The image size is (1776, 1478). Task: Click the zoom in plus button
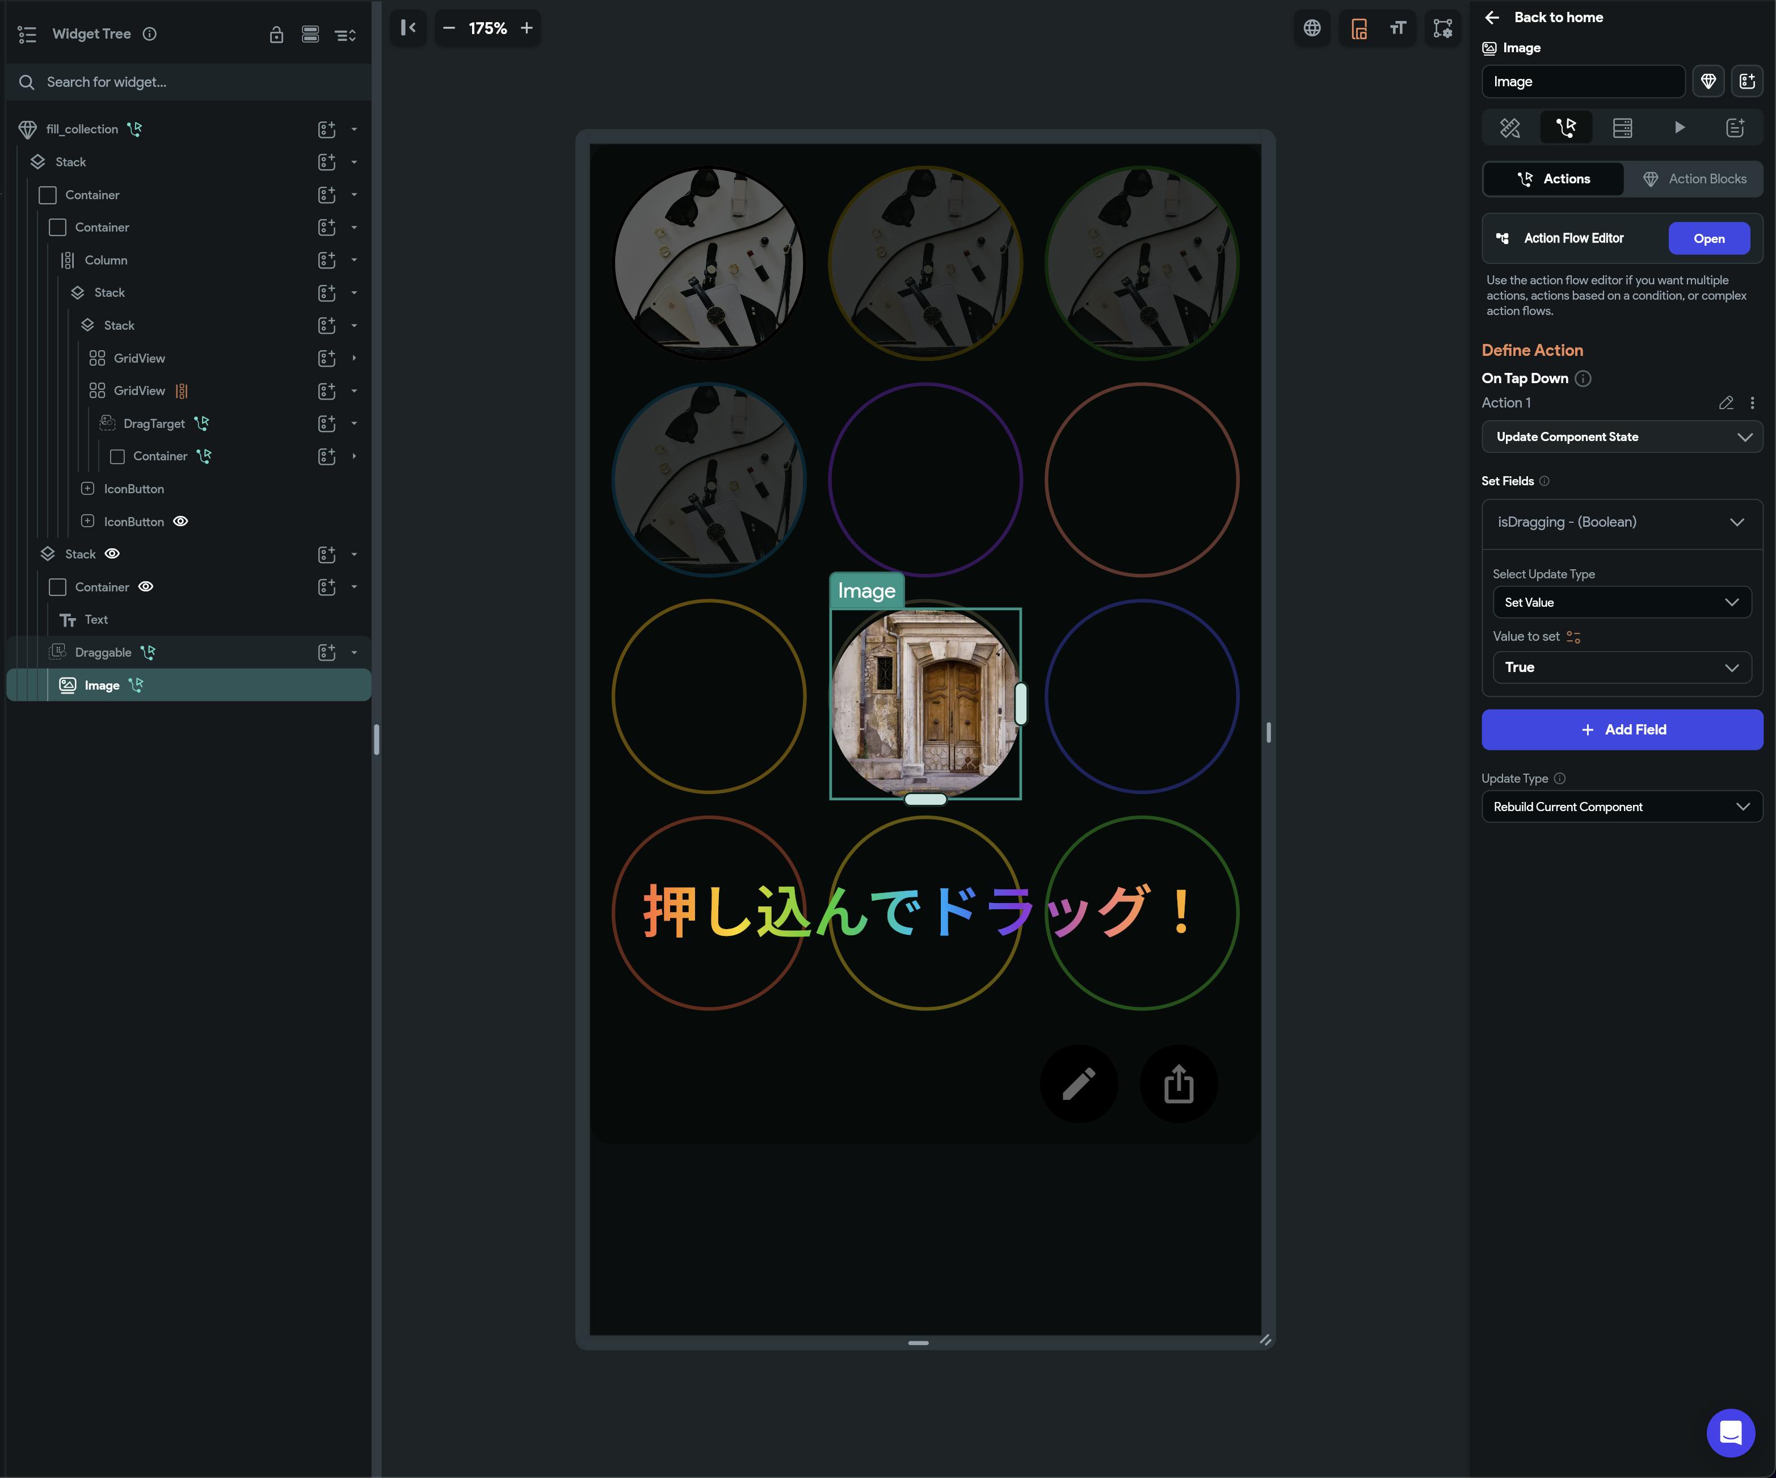(527, 28)
